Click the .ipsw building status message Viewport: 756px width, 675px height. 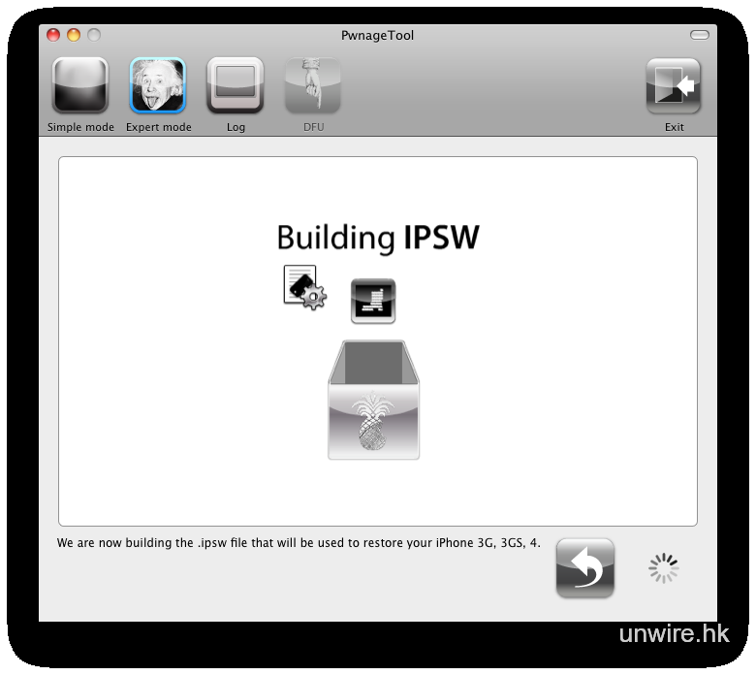(299, 543)
